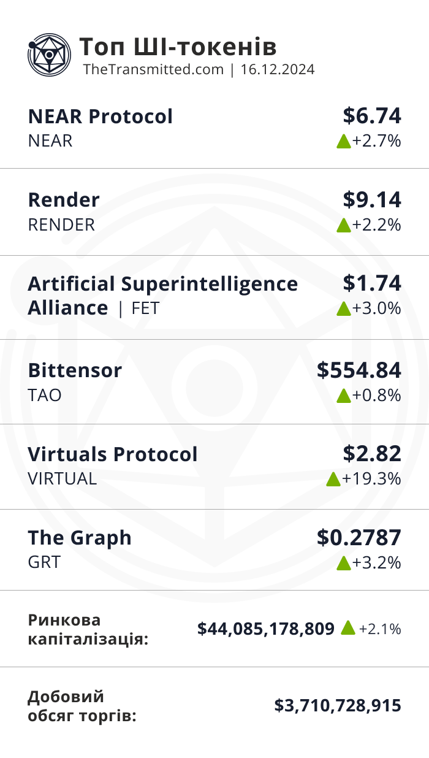Click the green arrow beside FET +3.0%
The width and height of the screenshot is (429, 758).
(343, 309)
